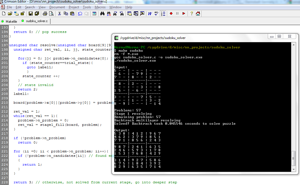Click the Save All icon
This screenshot has height=185, width=300.
coord(37,14)
